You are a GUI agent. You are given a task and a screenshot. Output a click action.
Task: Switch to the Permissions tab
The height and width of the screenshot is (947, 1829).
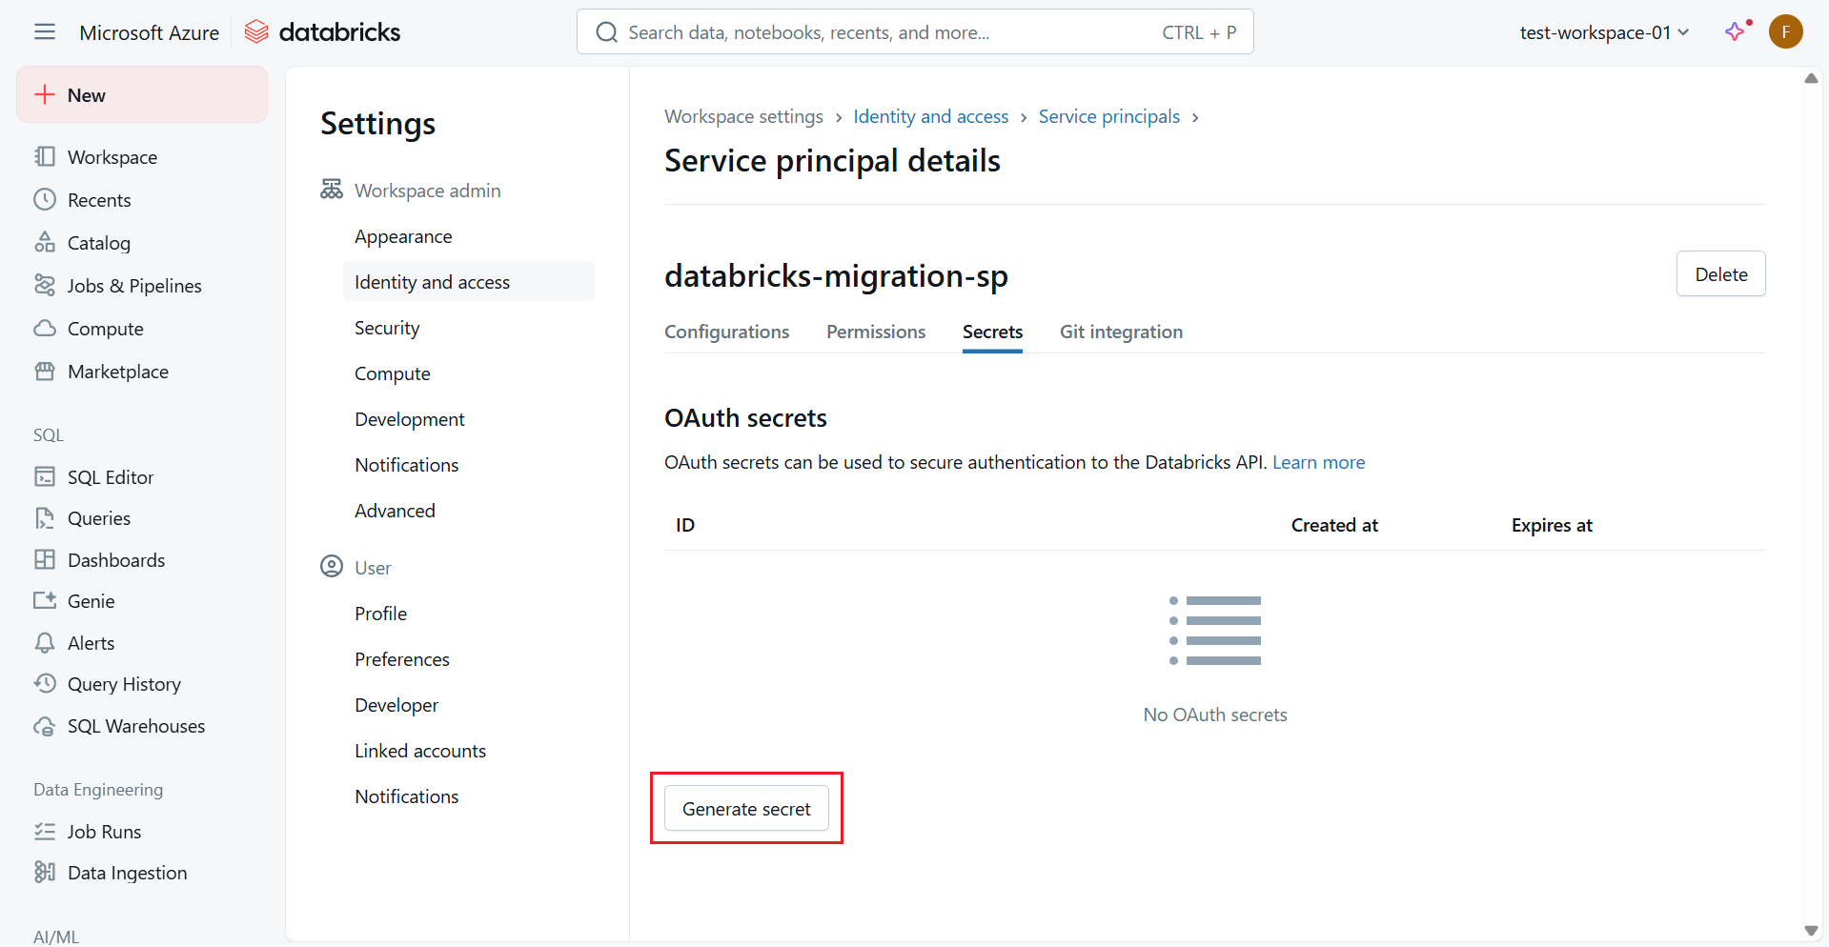(876, 332)
